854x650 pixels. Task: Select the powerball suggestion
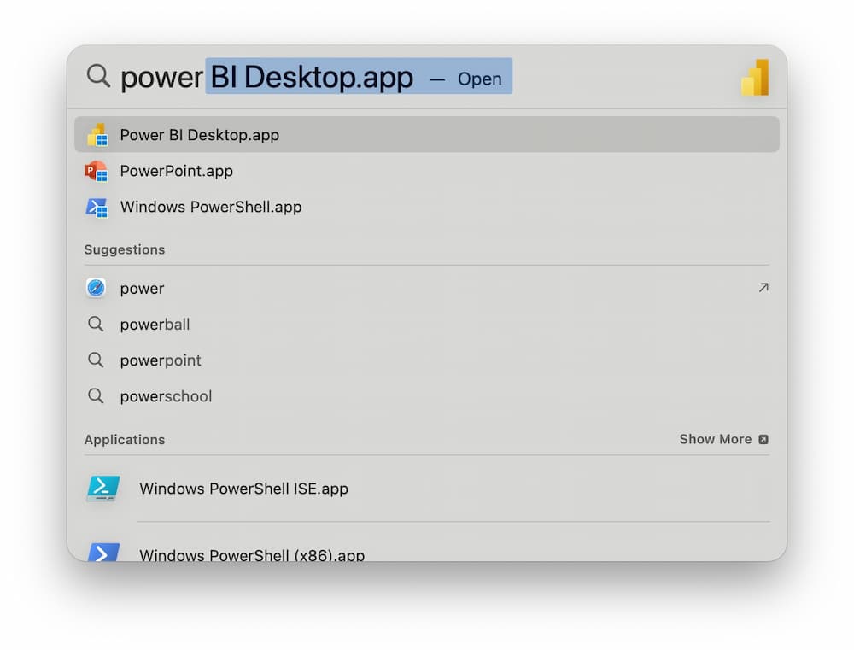pyautogui.click(x=155, y=324)
